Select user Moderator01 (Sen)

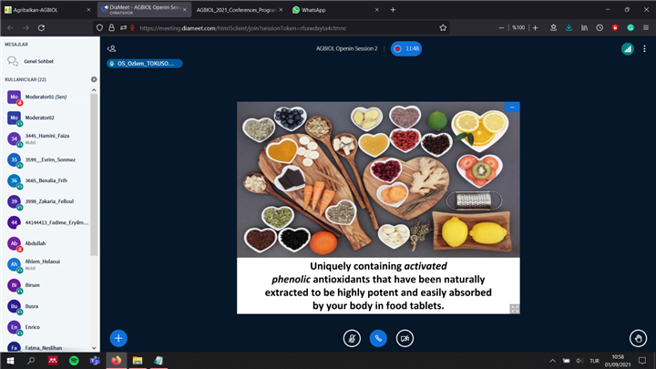pos(47,97)
